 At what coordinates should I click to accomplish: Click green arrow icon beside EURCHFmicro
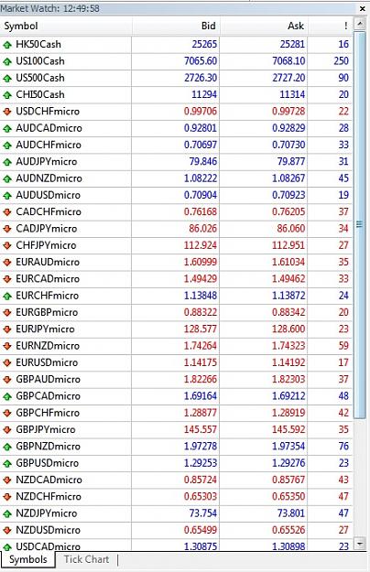click(7, 296)
